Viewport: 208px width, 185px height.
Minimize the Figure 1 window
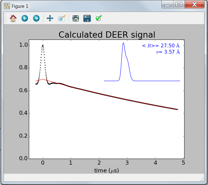168,5
